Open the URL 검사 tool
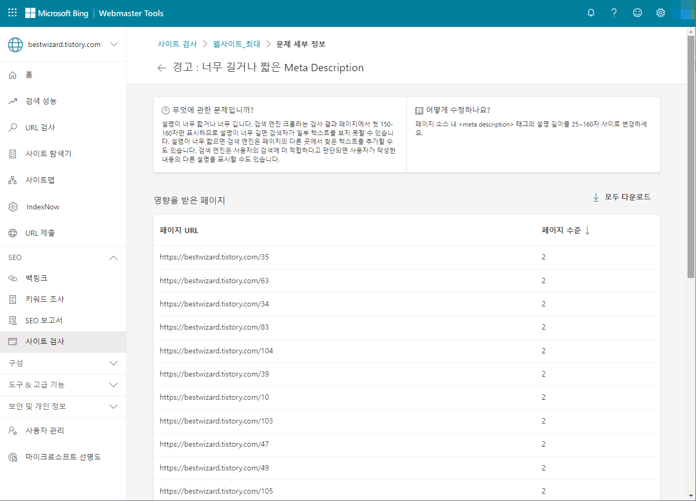The image size is (696, 501). [41, 127]
